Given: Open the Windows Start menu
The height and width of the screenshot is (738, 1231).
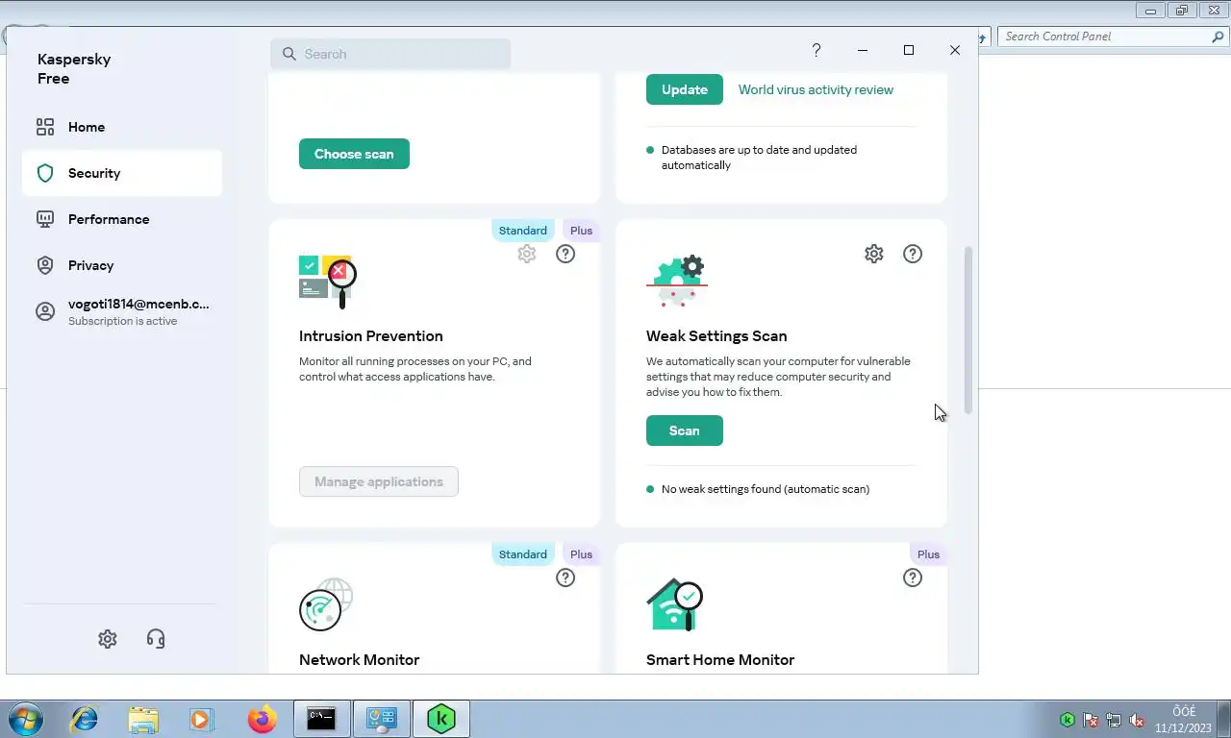Looking at the screenshot, I should (26, 719).
